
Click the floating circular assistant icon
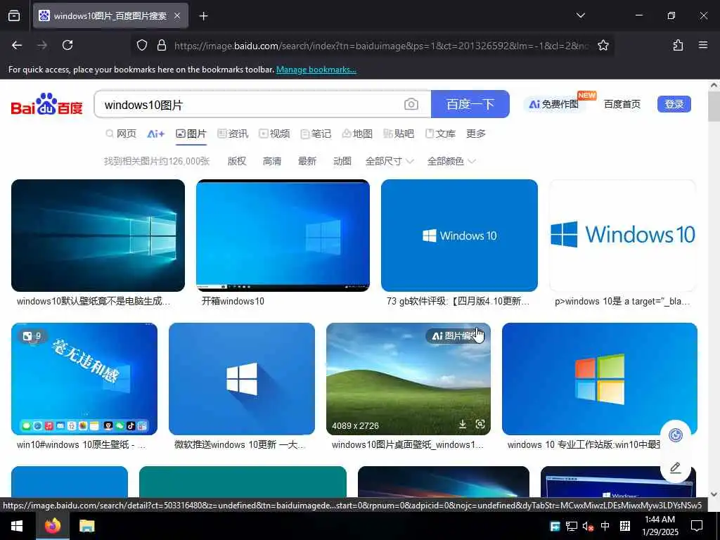(x=676, y=435)
